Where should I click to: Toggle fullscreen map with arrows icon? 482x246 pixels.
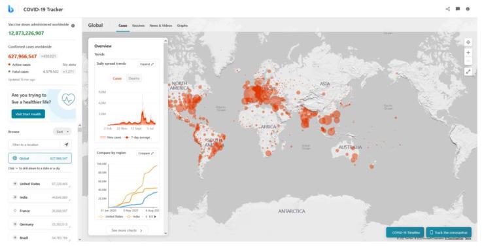point(468,72)
